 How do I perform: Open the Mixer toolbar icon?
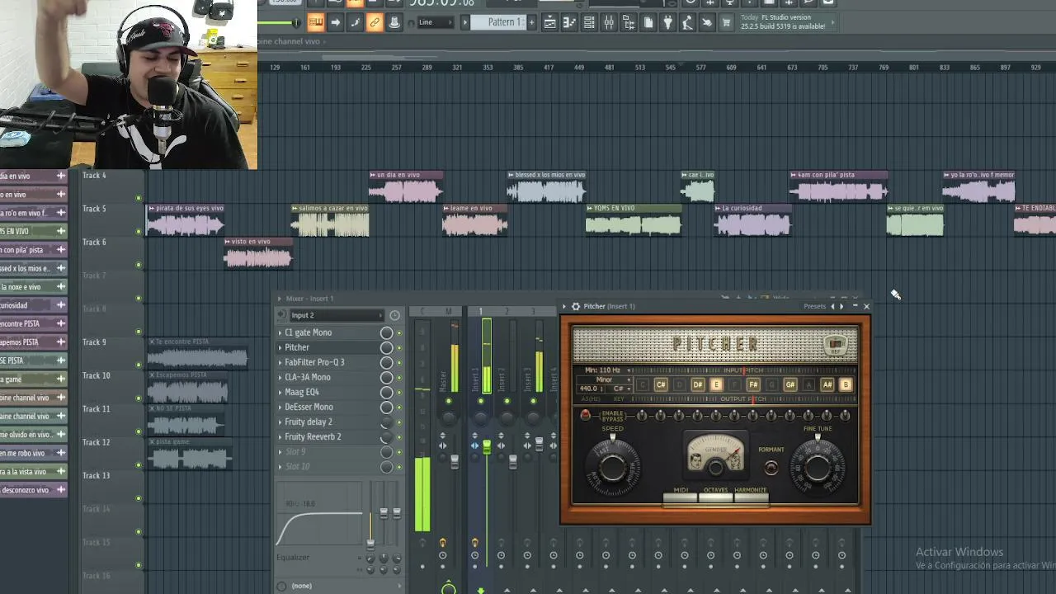[609, 23]
